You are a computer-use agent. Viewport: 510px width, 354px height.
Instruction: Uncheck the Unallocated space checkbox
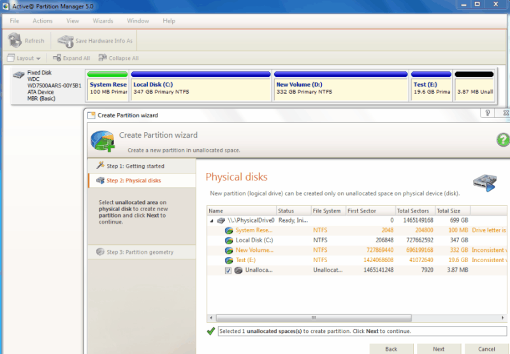click(228, 270)
